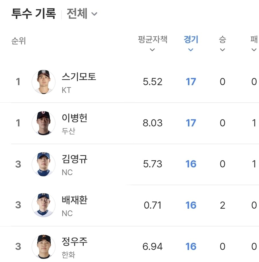Screen dimensions: 259x262
Task: Click the 한화 team label
Action: point(68,255)
